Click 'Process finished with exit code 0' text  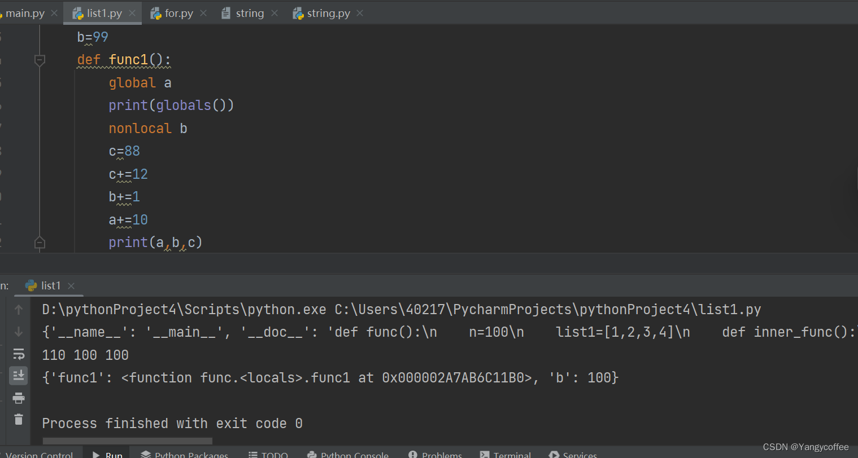pos(172,424)
